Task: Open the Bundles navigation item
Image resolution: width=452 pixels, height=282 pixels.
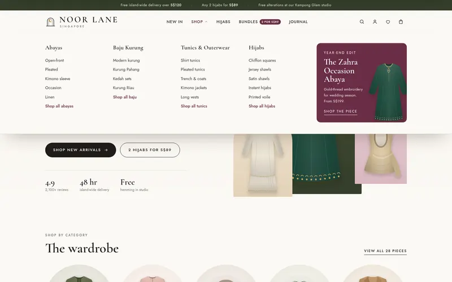Action: (x=248, y=22)
